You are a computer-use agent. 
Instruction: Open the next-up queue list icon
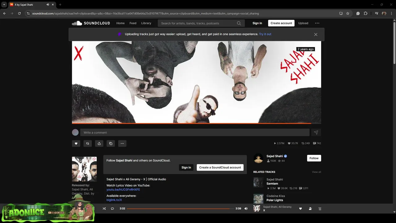tap(320, 209)
